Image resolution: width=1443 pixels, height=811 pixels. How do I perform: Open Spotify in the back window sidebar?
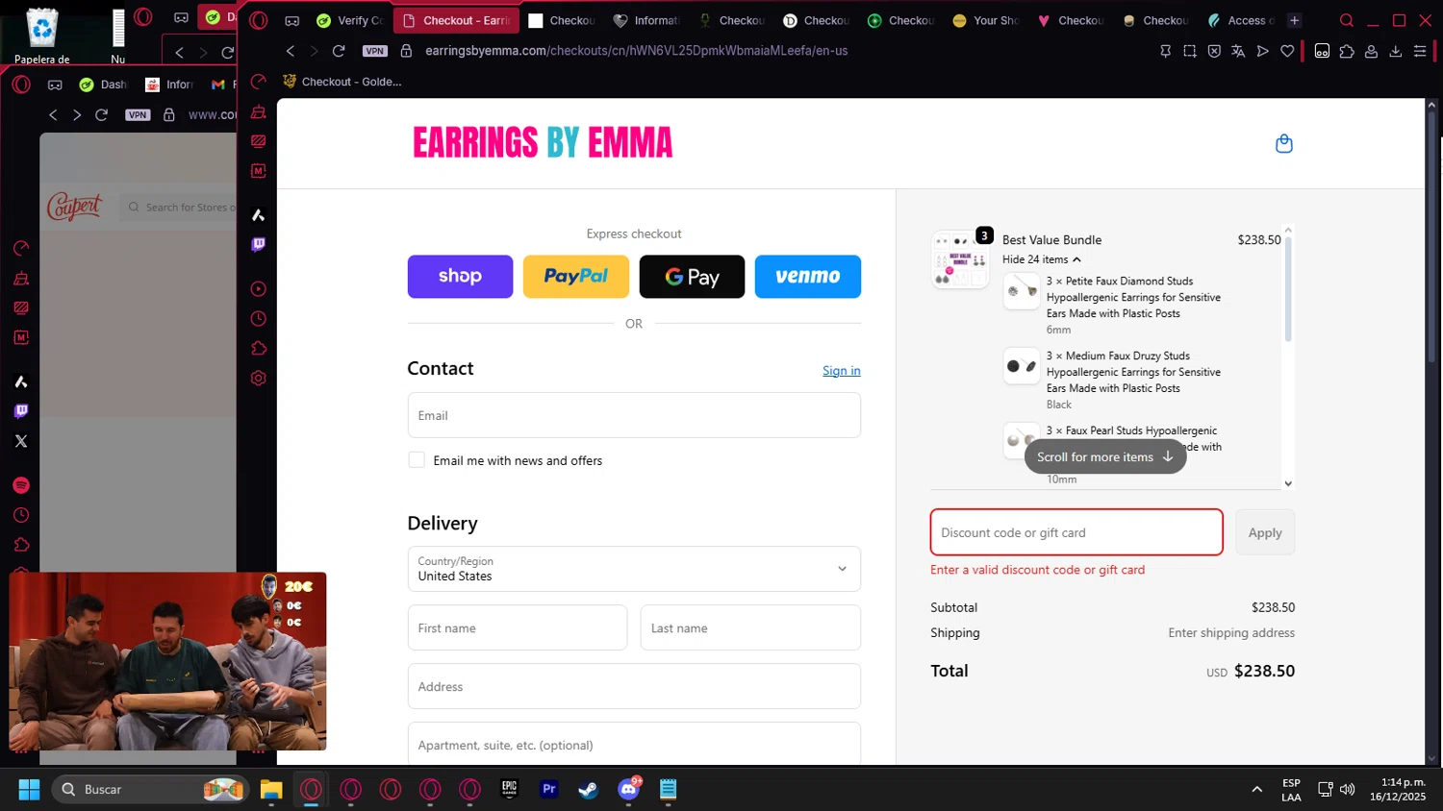[21, 485]
